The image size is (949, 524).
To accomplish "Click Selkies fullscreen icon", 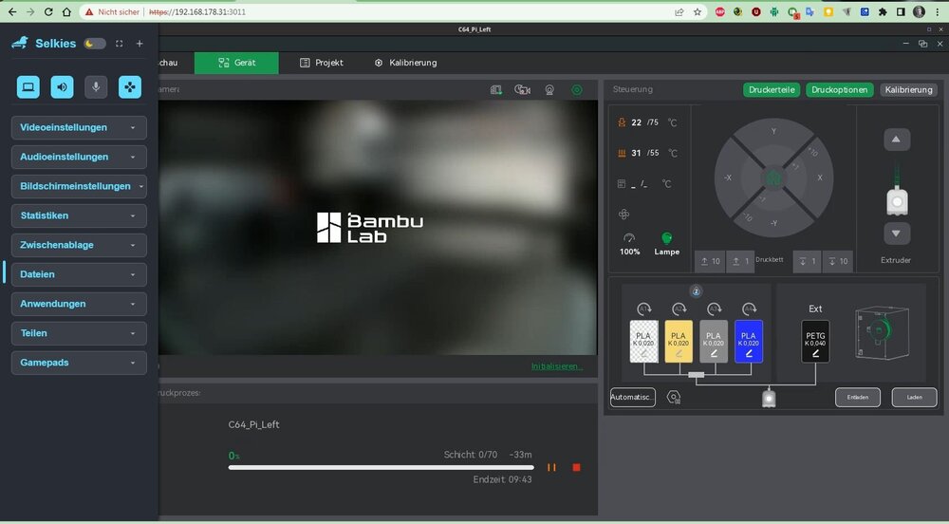I will pos(120,44).
